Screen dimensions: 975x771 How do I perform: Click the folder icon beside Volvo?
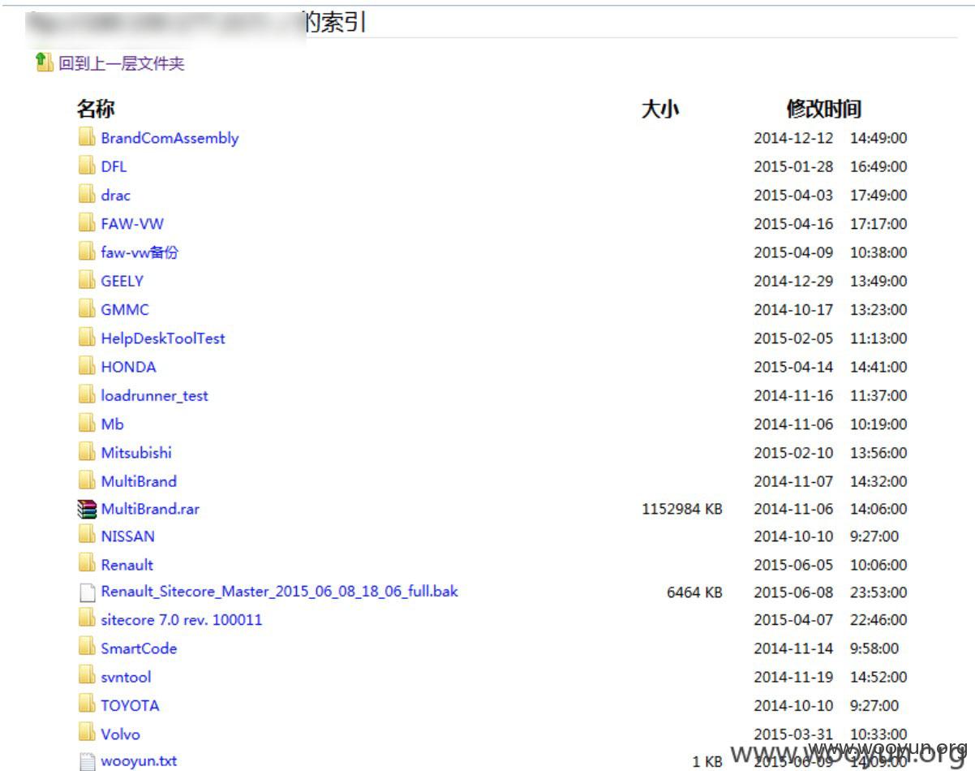[87, 734]
